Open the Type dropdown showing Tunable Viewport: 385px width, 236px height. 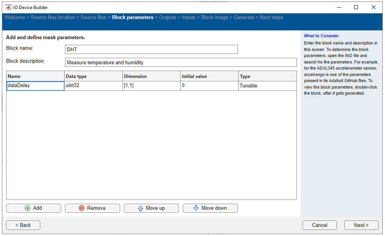266,86
